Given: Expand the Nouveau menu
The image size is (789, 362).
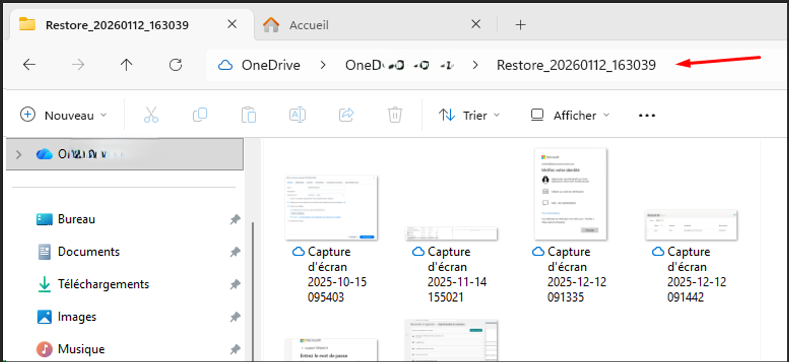Looking at the screenshot, I should [x=64, y=114].
